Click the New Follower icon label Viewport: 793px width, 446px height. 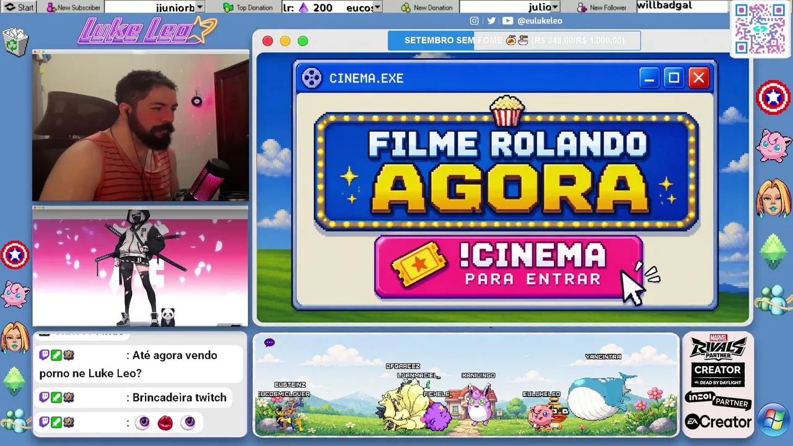point(602,7)
